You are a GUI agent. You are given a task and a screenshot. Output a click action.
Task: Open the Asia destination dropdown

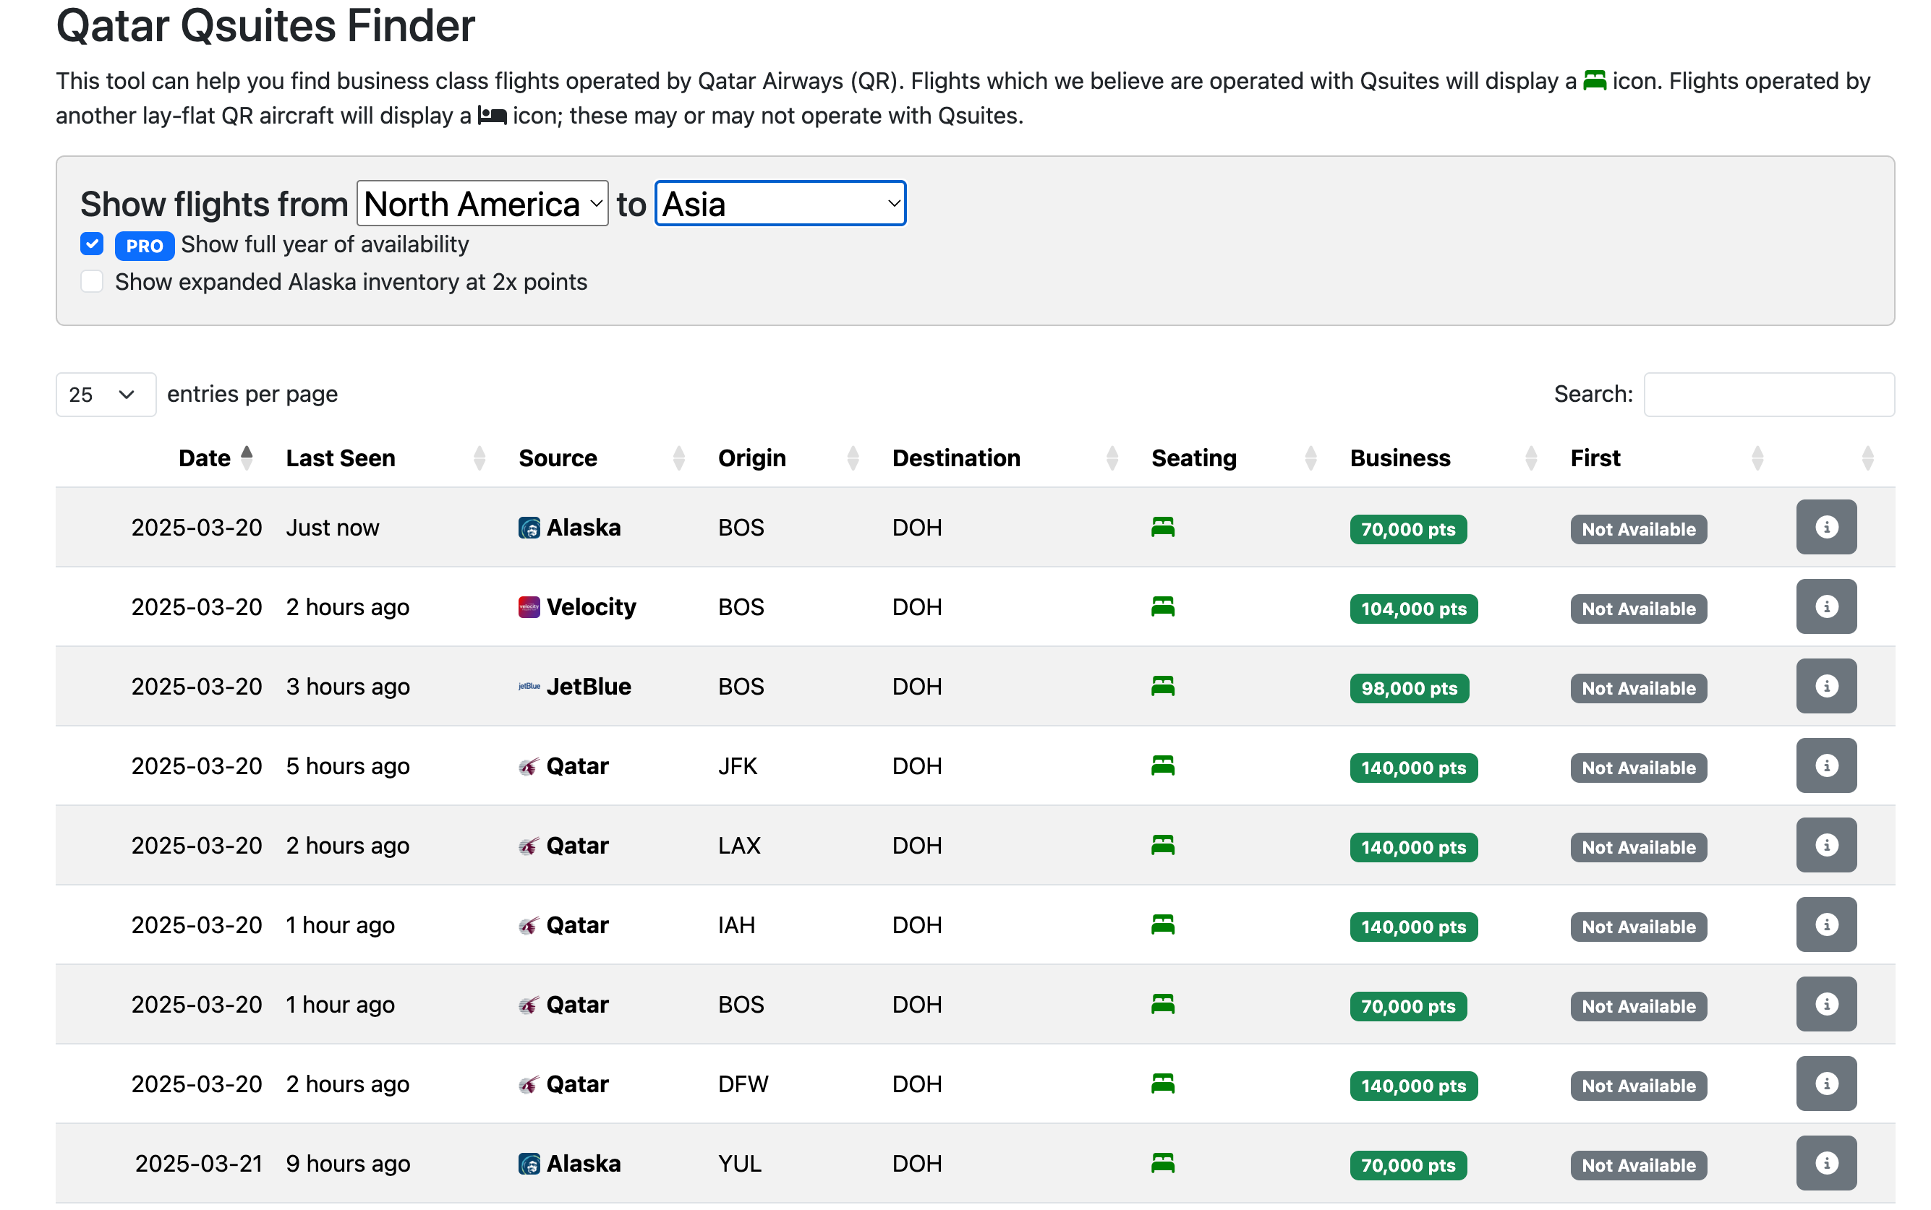tap(780, 204)
